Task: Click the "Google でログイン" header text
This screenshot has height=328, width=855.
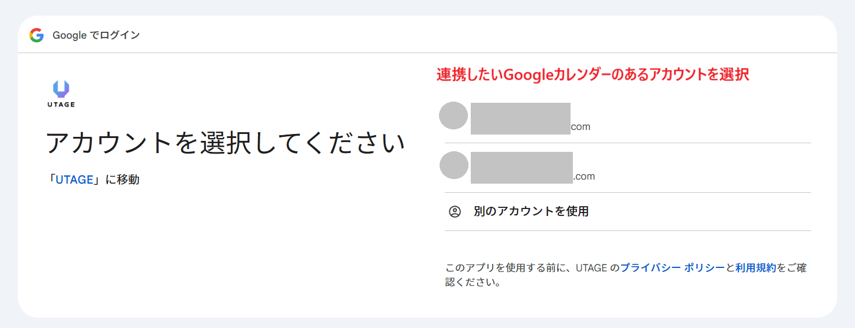Action: (x=96, y=35)
